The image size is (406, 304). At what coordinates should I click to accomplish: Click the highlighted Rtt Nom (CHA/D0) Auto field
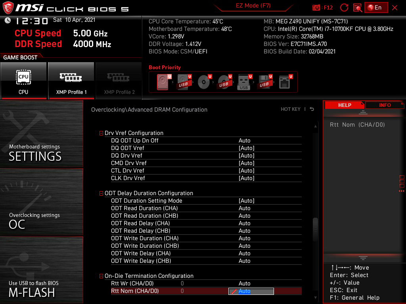click(251, 291)
